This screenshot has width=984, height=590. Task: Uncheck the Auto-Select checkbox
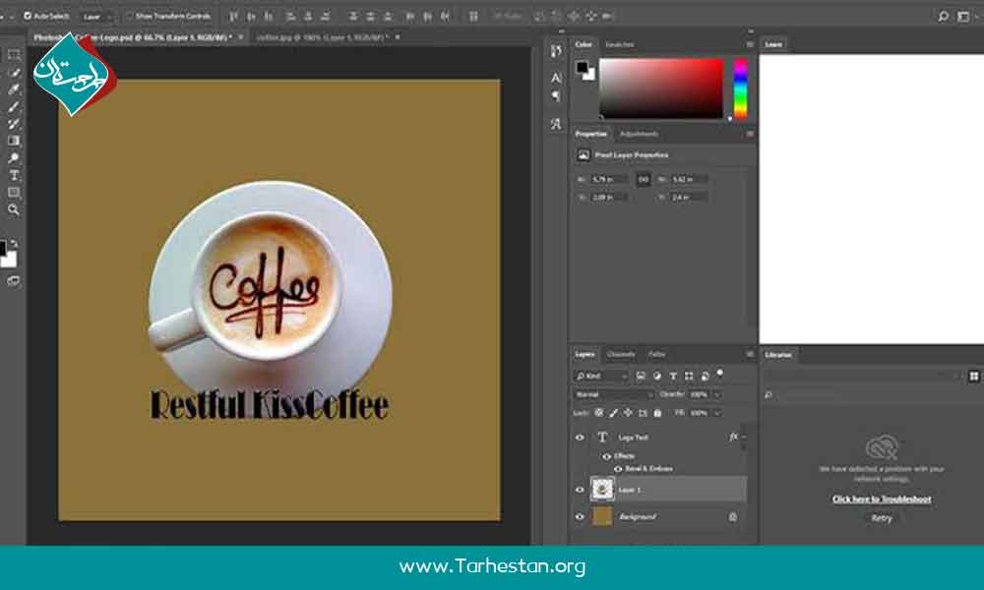tap(27, 16)
